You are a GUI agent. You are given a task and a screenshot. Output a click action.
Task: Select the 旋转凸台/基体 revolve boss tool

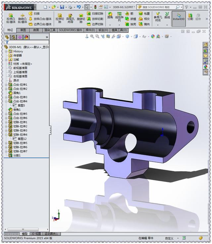point(23,19)
